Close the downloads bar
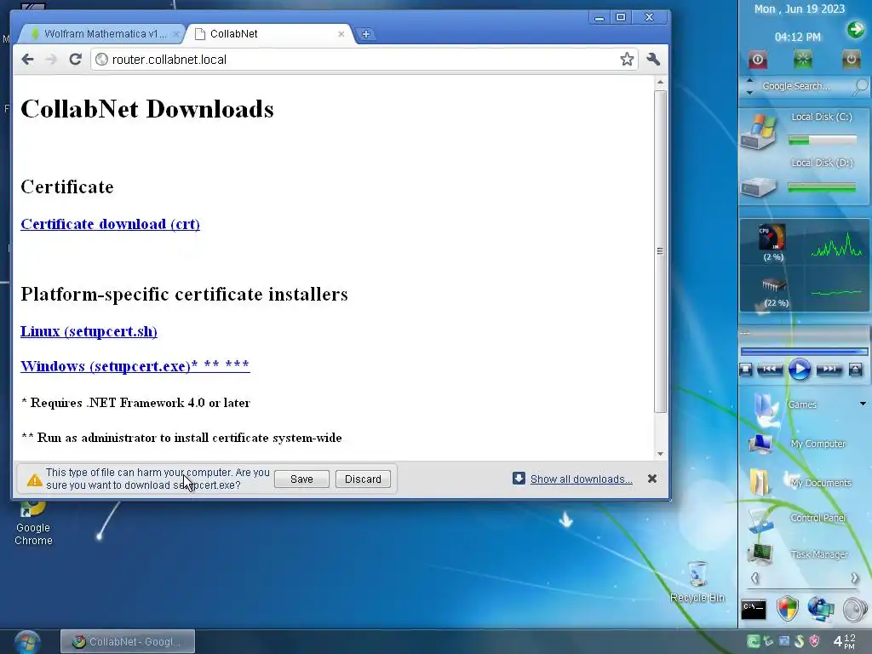The image size is (872, 654). (x=652, y=479)
